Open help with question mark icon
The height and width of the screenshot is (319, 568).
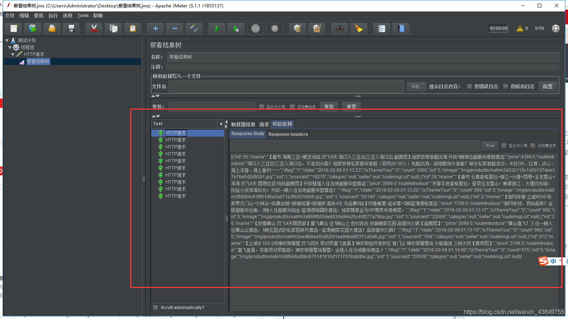[401, 28]
